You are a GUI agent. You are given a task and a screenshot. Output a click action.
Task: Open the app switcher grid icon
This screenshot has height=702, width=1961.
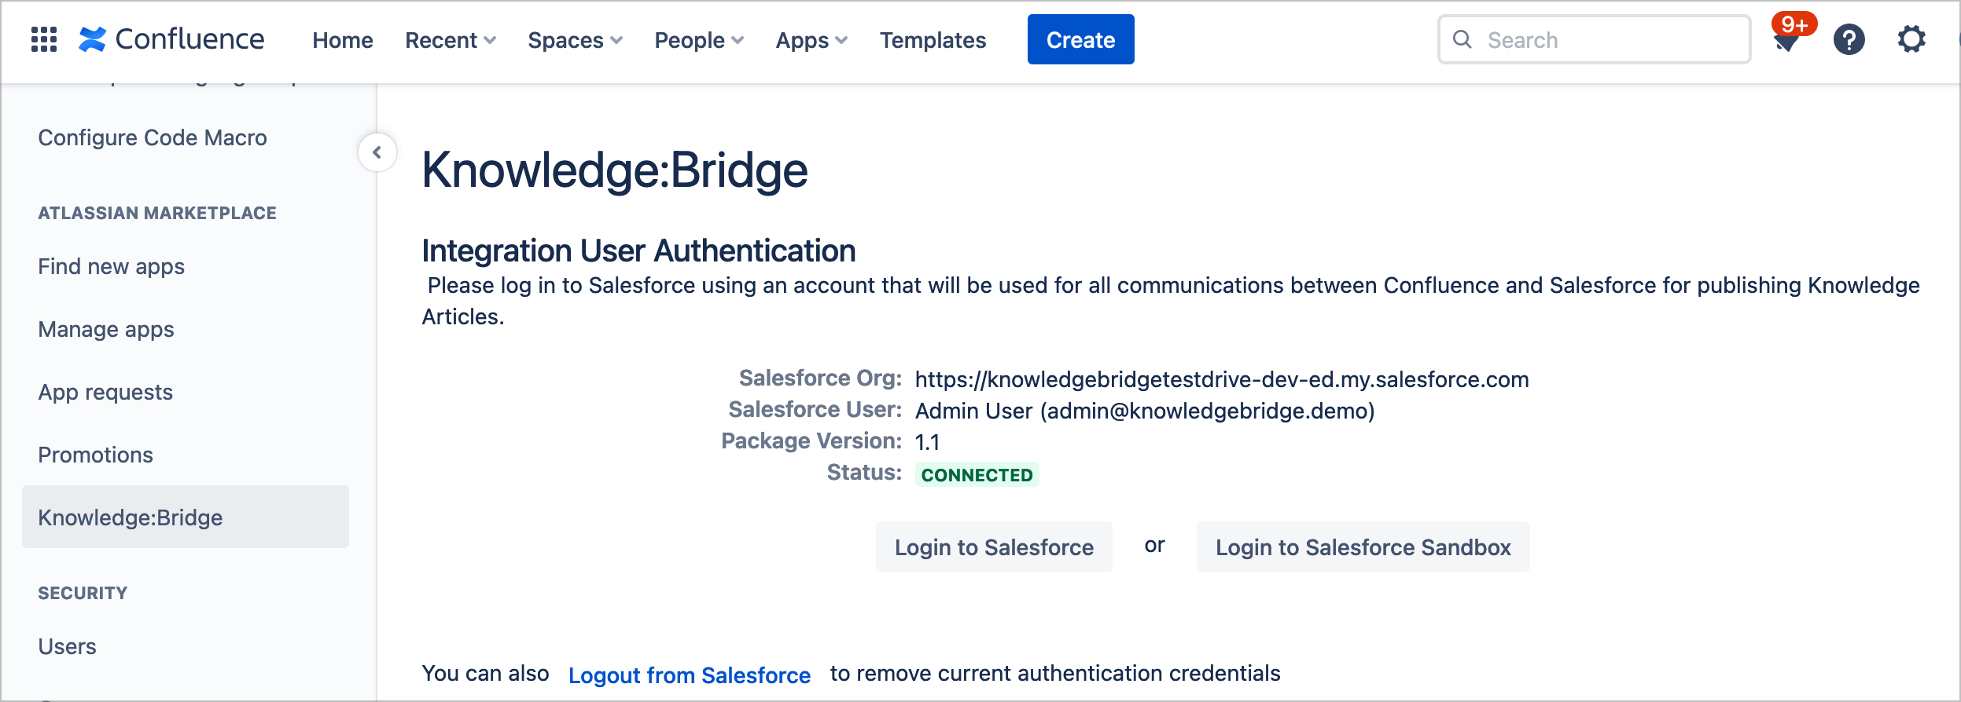44,39
